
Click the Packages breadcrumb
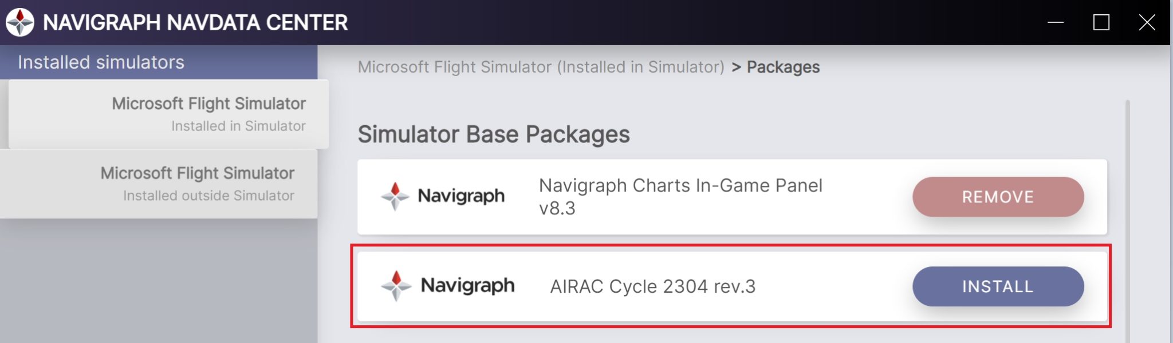click(x=783, y=67)
